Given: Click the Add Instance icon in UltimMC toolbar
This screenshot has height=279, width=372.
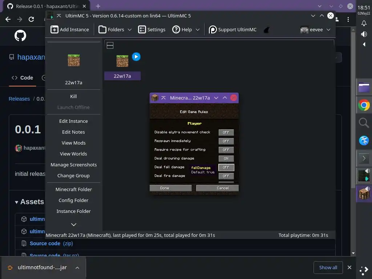Looking at the screenshot, I should click(54, 30).
